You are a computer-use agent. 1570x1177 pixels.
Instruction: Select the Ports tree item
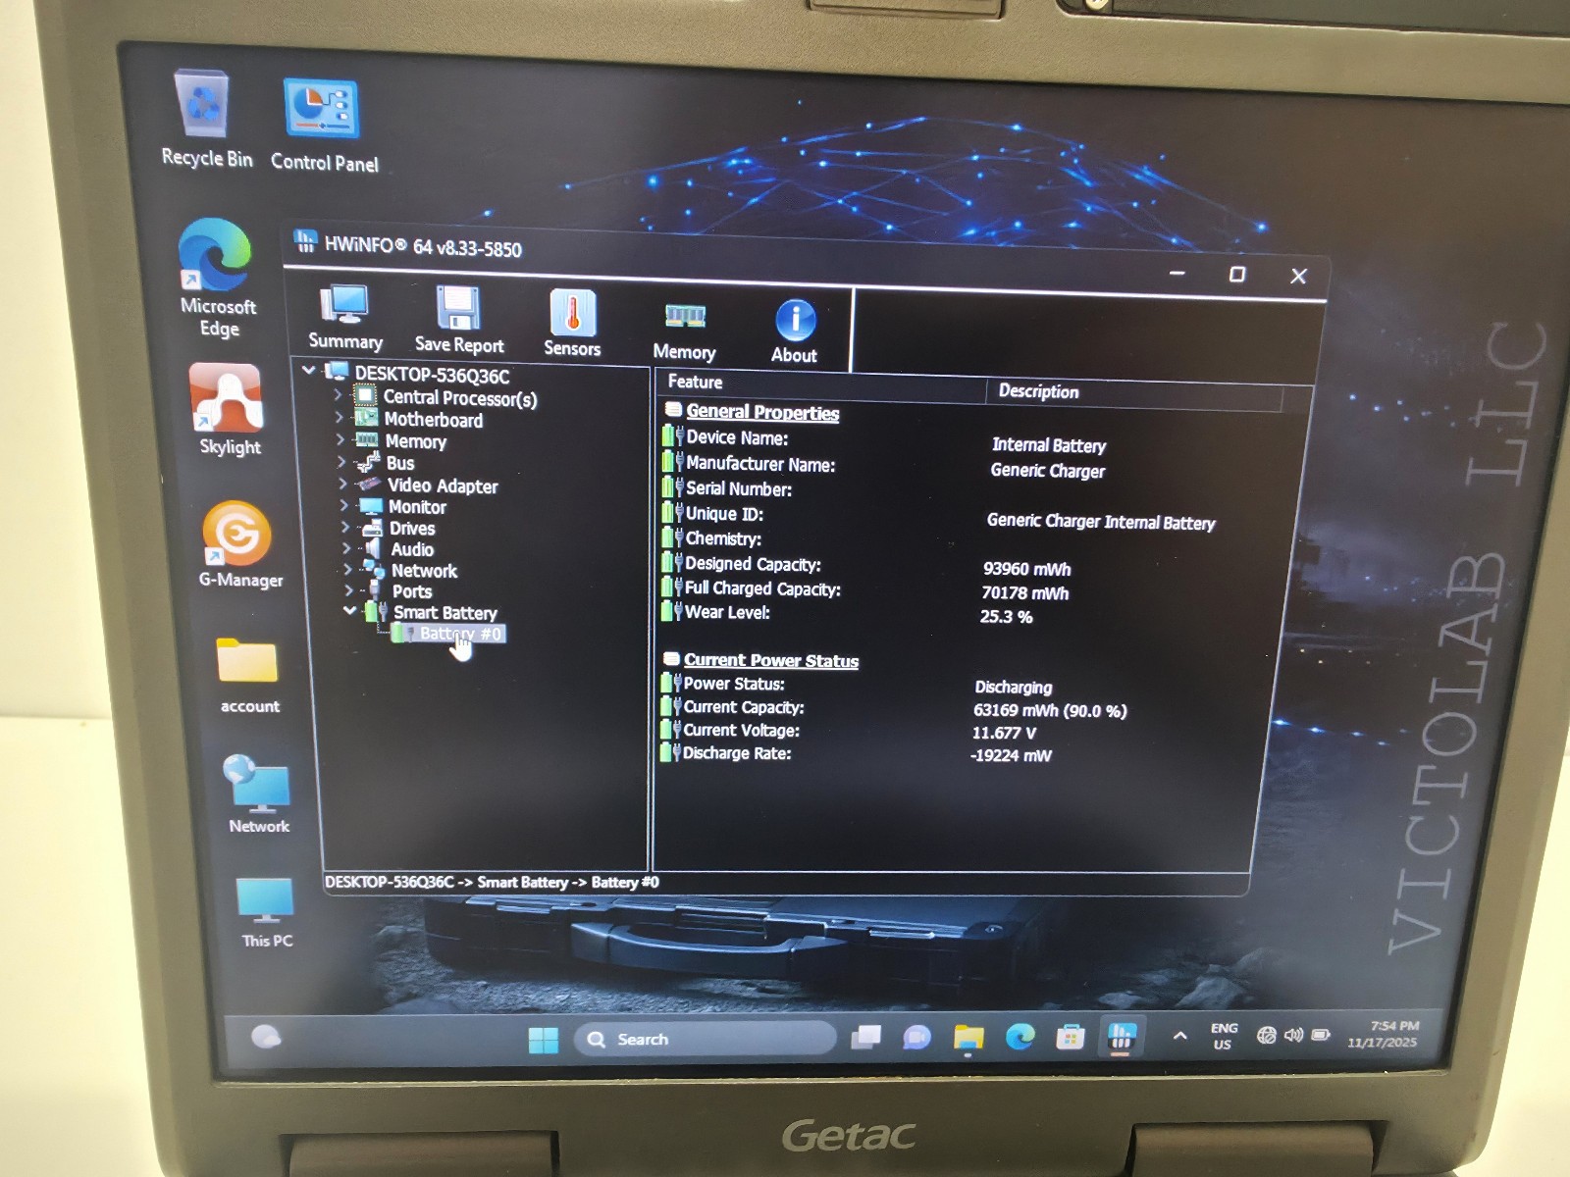click(411, 591)
